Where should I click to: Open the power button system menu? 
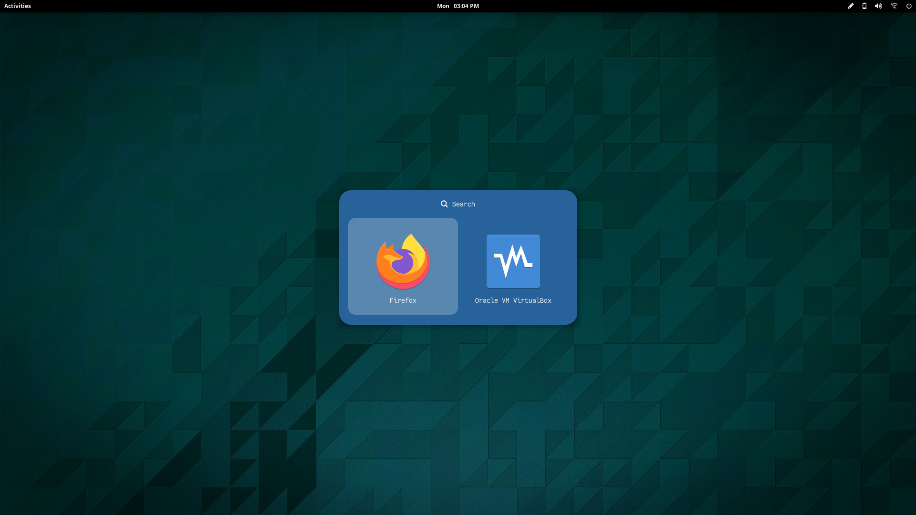[909, 6]
